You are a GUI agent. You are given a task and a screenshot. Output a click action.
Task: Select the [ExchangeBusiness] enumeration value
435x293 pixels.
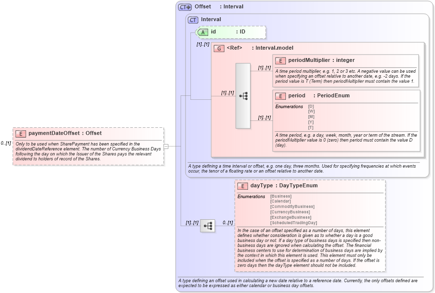coord(291,217)
